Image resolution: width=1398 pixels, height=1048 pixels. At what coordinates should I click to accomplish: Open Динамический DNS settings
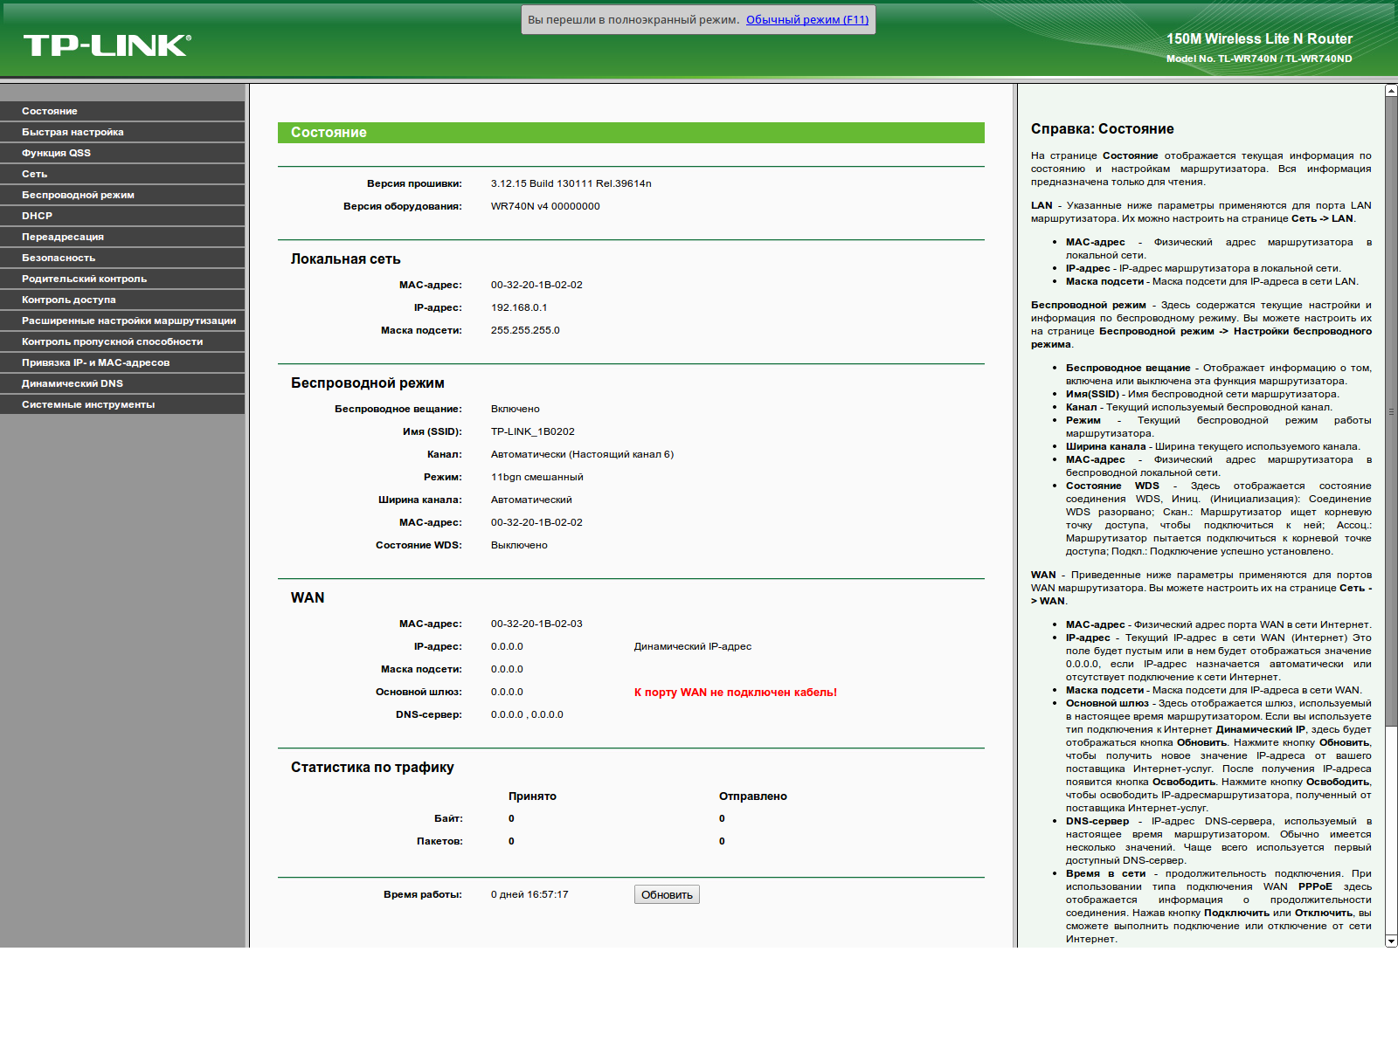pyautogui.click(x=73, y=383)
